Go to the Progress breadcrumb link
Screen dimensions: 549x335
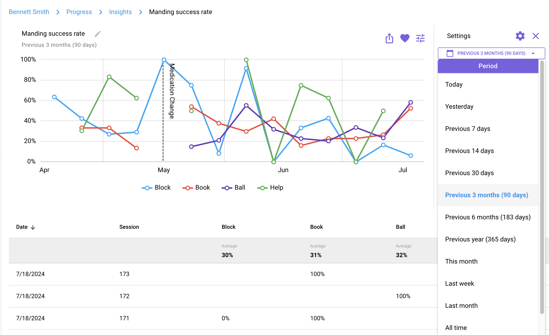click(x=79, y=12)
